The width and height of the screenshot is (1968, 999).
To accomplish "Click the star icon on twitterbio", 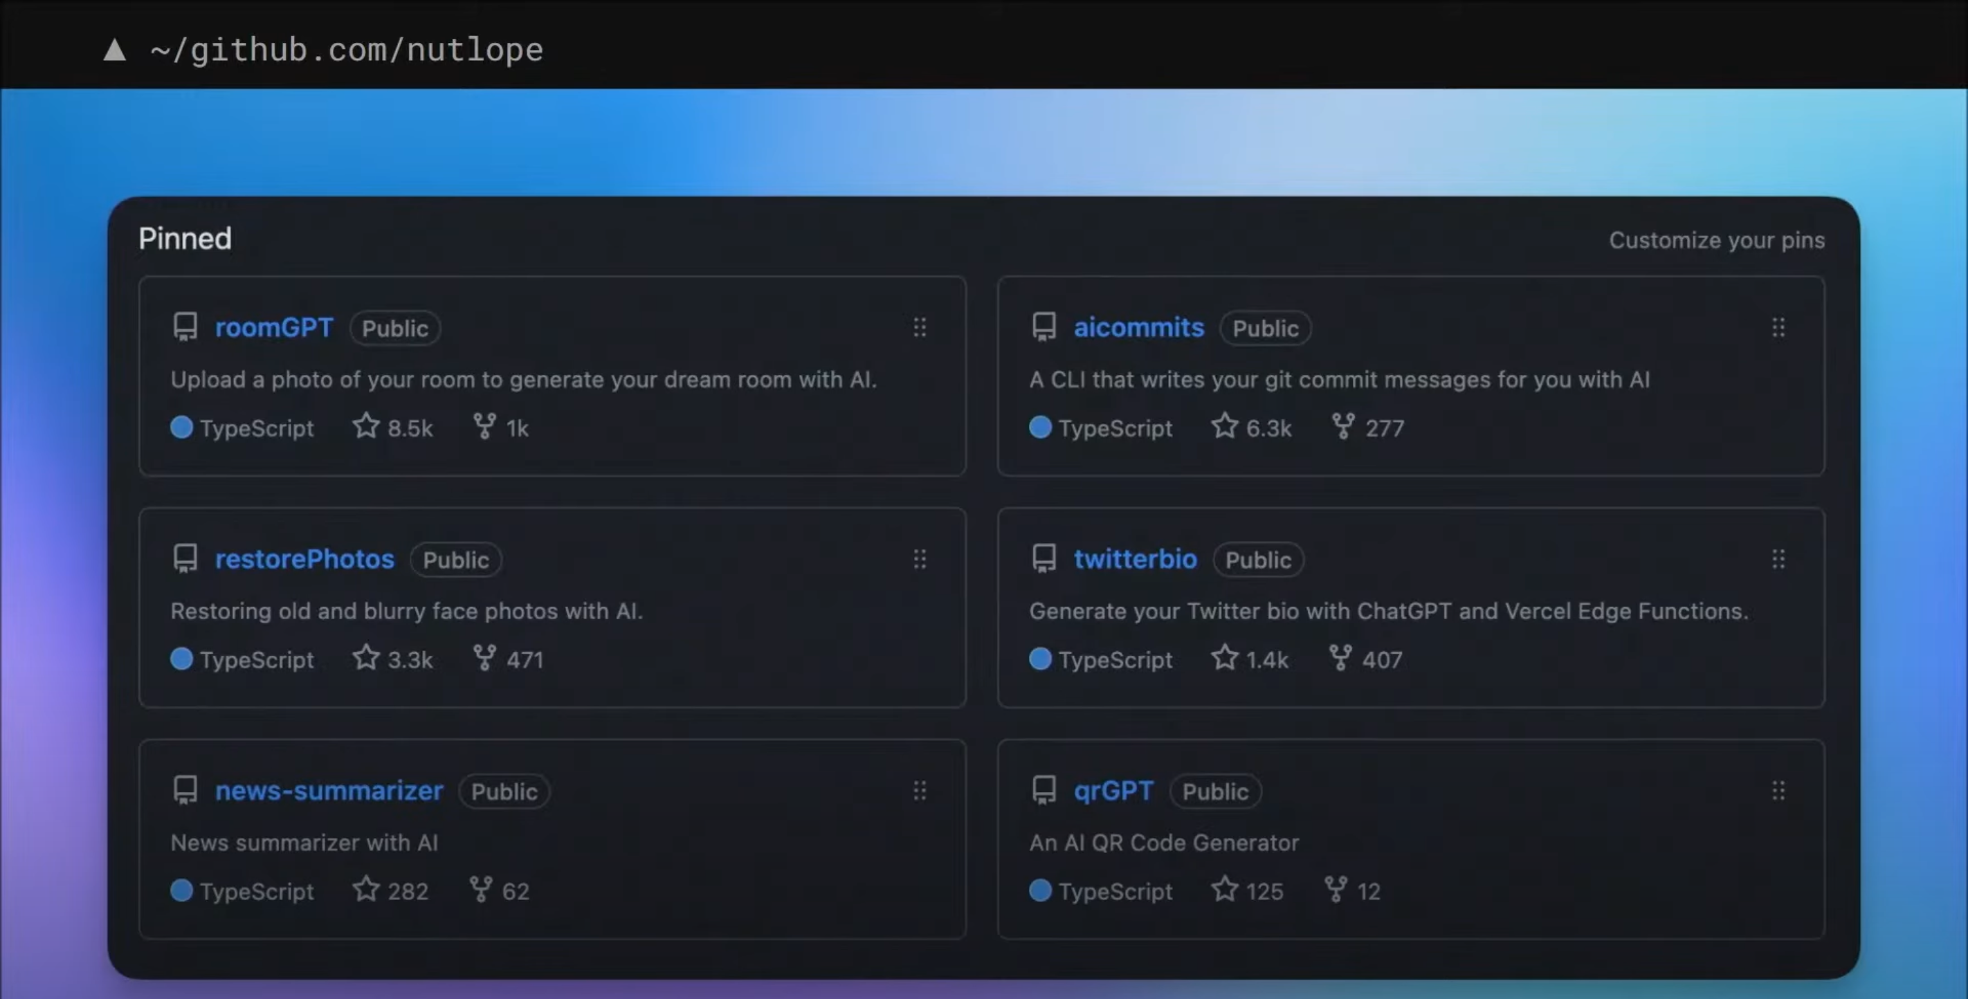I will point(1225,657).
